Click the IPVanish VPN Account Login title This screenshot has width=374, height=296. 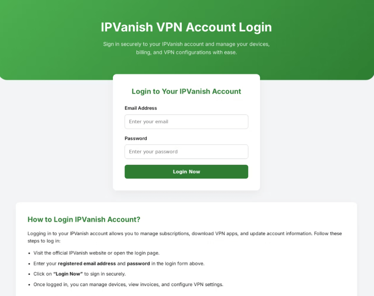pos(186,27)
